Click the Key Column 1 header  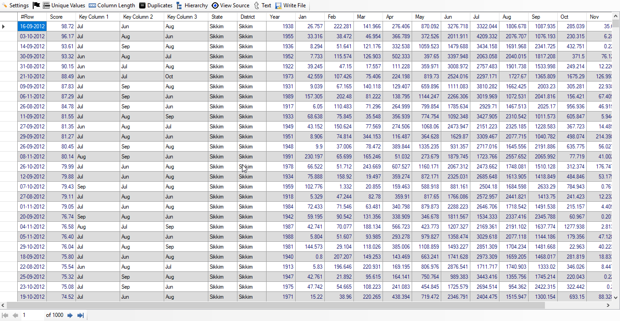coord(97,17)
